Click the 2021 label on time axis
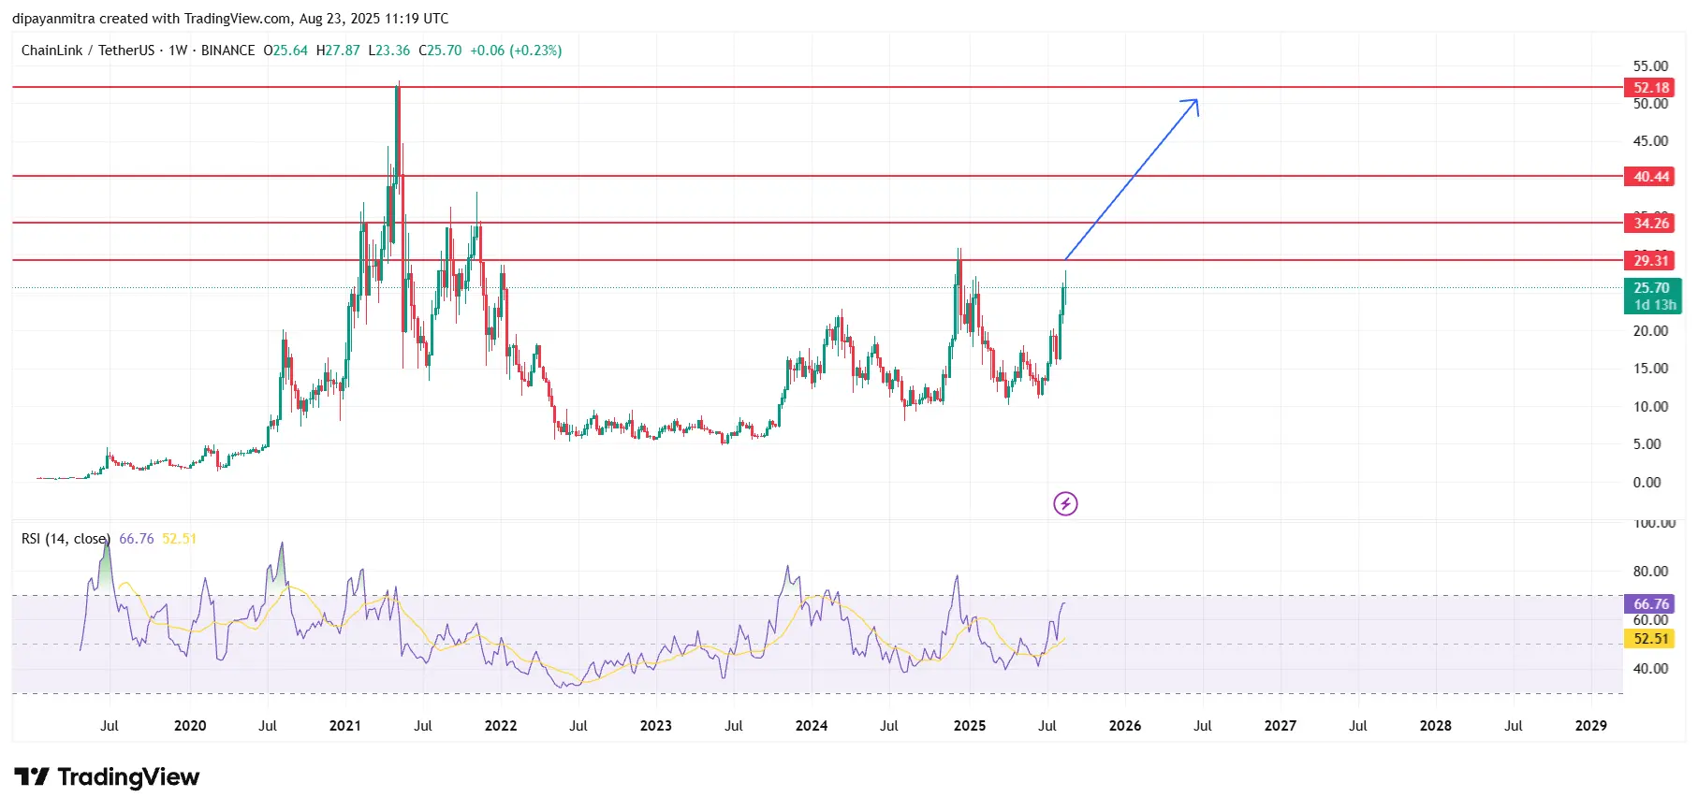The image size is (1698, 812). click(x=344, y=726)
